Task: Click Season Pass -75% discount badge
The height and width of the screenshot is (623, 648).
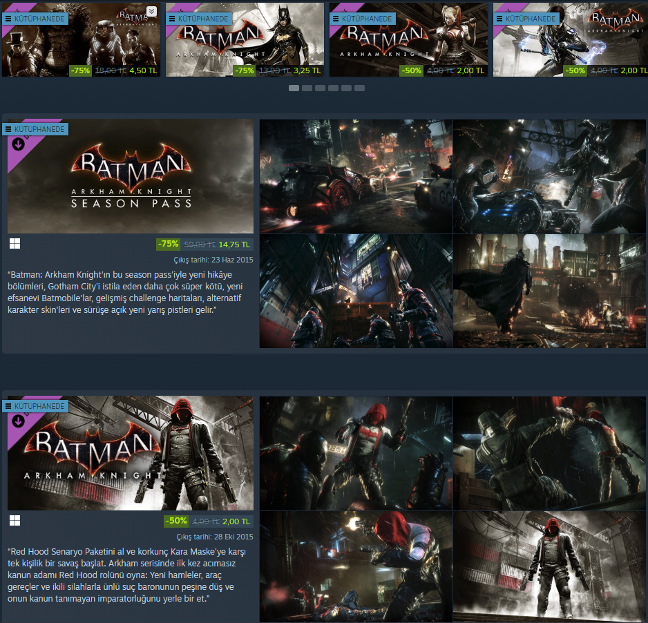Action: point(169,245)
